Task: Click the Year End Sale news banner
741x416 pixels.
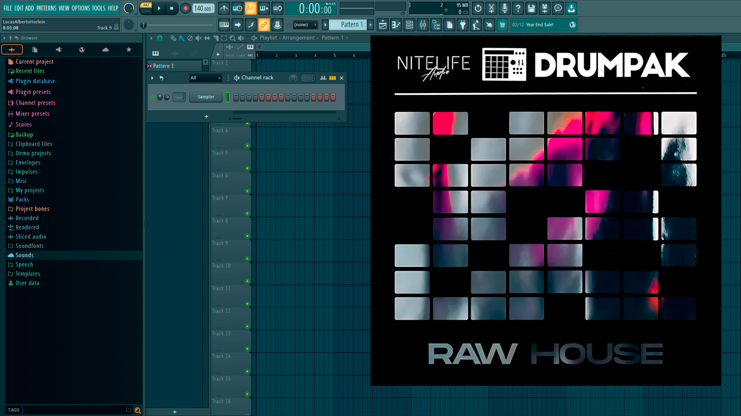Action: (544, 24)
